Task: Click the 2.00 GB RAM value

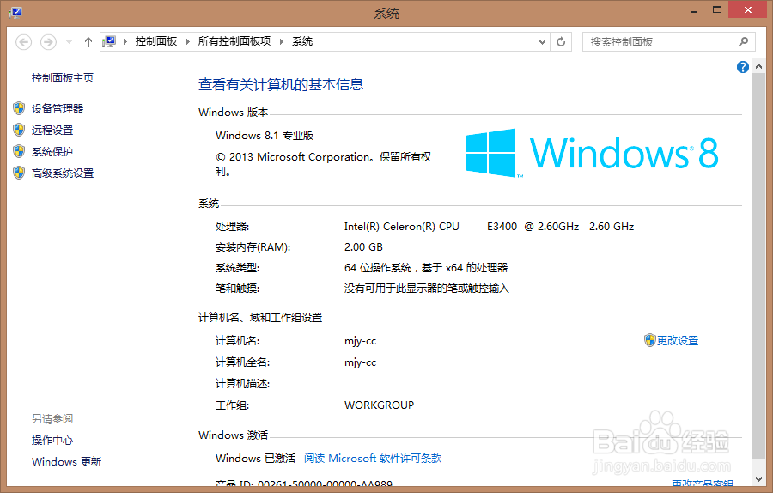Action: pyautogui.click(x=363, y=247)
